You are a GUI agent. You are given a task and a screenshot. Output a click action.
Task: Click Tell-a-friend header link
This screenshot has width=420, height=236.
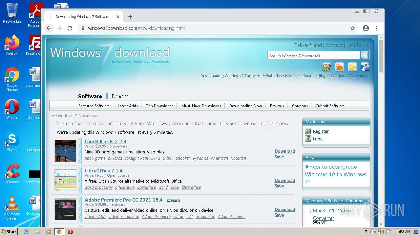(308, 45)
